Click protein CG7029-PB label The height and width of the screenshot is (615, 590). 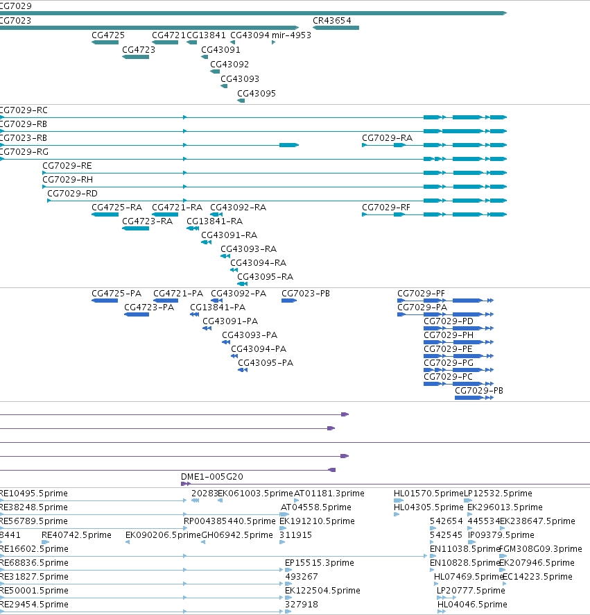click(x=479, y=391)
